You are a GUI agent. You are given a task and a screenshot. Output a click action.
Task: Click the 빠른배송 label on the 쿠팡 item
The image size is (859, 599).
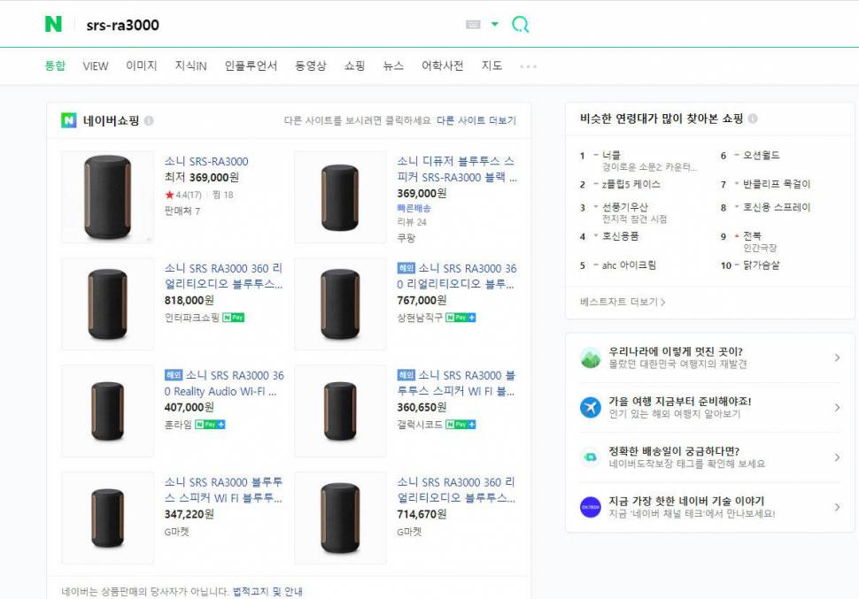[x=414, y=208]
